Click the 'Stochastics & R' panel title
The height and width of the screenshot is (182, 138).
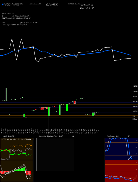[x=113, y=136]
